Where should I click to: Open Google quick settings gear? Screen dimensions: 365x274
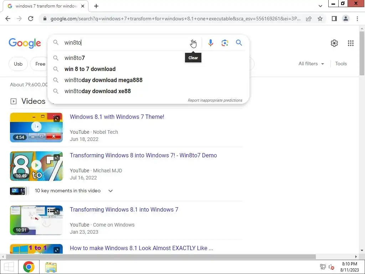click(x=334, y=43)
